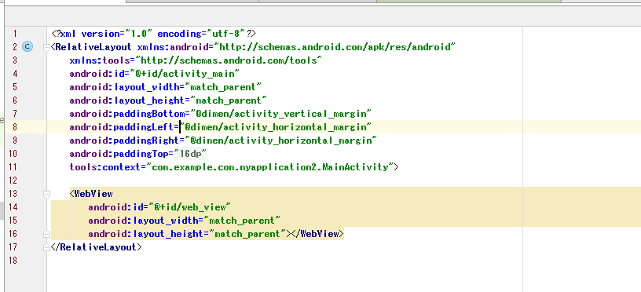Click line number 14 in the gutter
Screen dimensions: 641x292
13,207
